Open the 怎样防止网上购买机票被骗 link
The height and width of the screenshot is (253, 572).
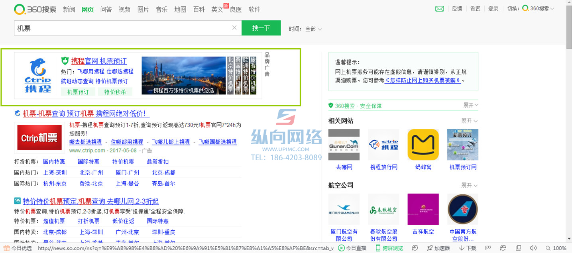(x=423, y=80)
